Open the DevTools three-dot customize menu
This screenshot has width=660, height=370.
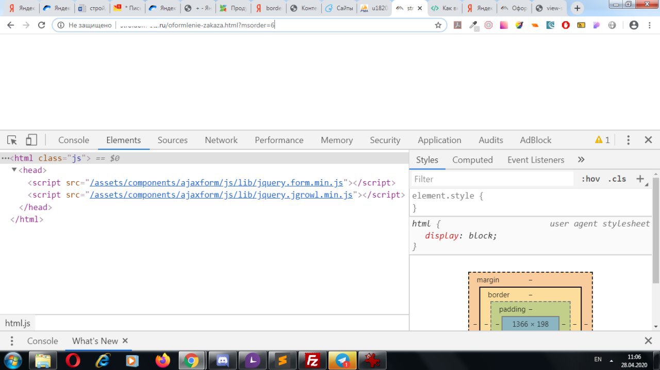coord(628,140)
